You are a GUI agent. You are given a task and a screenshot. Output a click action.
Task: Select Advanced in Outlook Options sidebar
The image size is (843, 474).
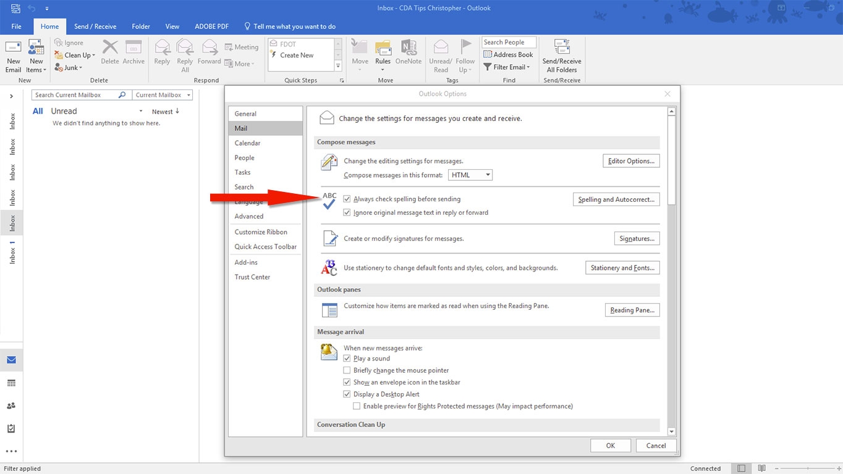point(249,217)
